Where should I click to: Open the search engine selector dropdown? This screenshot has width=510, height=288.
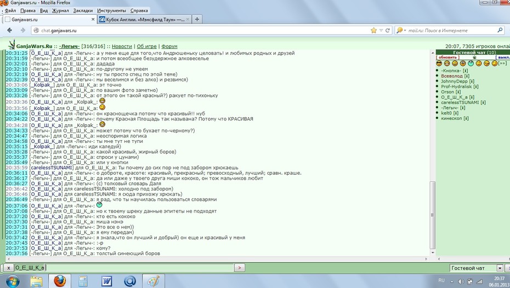coord(401,31)
